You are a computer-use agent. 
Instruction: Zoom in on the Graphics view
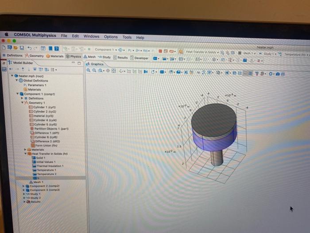89,70
